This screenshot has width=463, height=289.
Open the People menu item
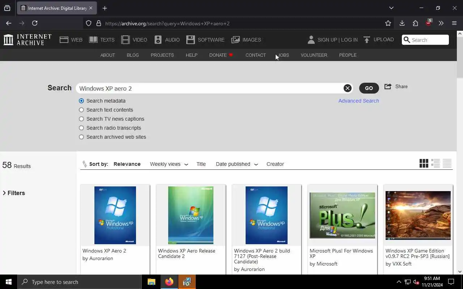[348, 55]
